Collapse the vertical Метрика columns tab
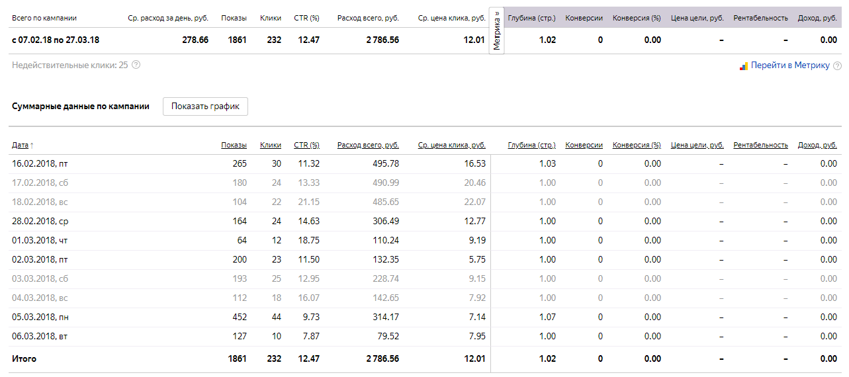849x377 pixels. coord(497,30)
